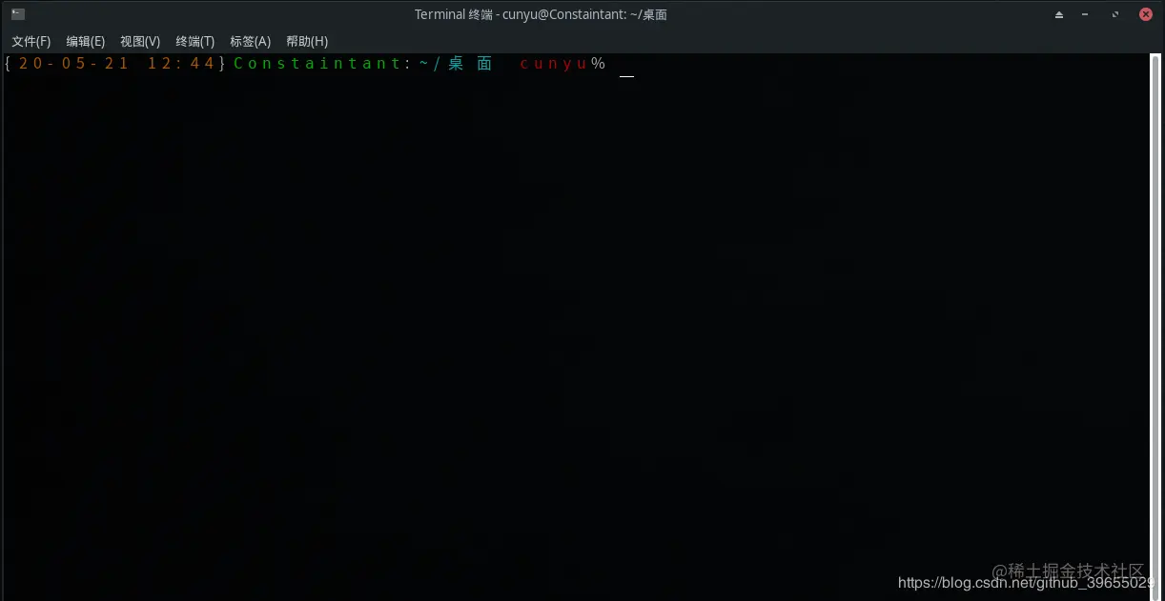
Task: Restore the window with the maximize icon
Action: (1115, 15)
